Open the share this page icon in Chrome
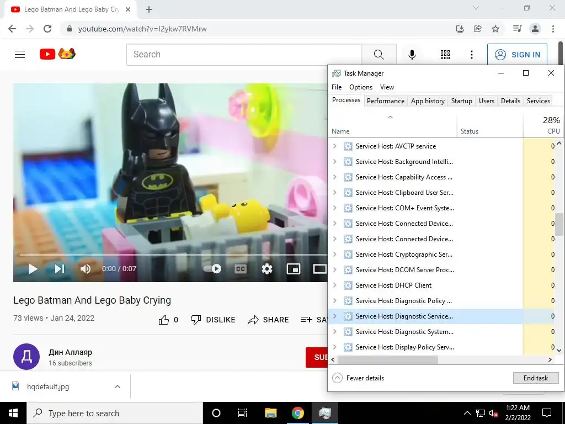The width and height of the screenshot is (565, 424). [478, 29]
